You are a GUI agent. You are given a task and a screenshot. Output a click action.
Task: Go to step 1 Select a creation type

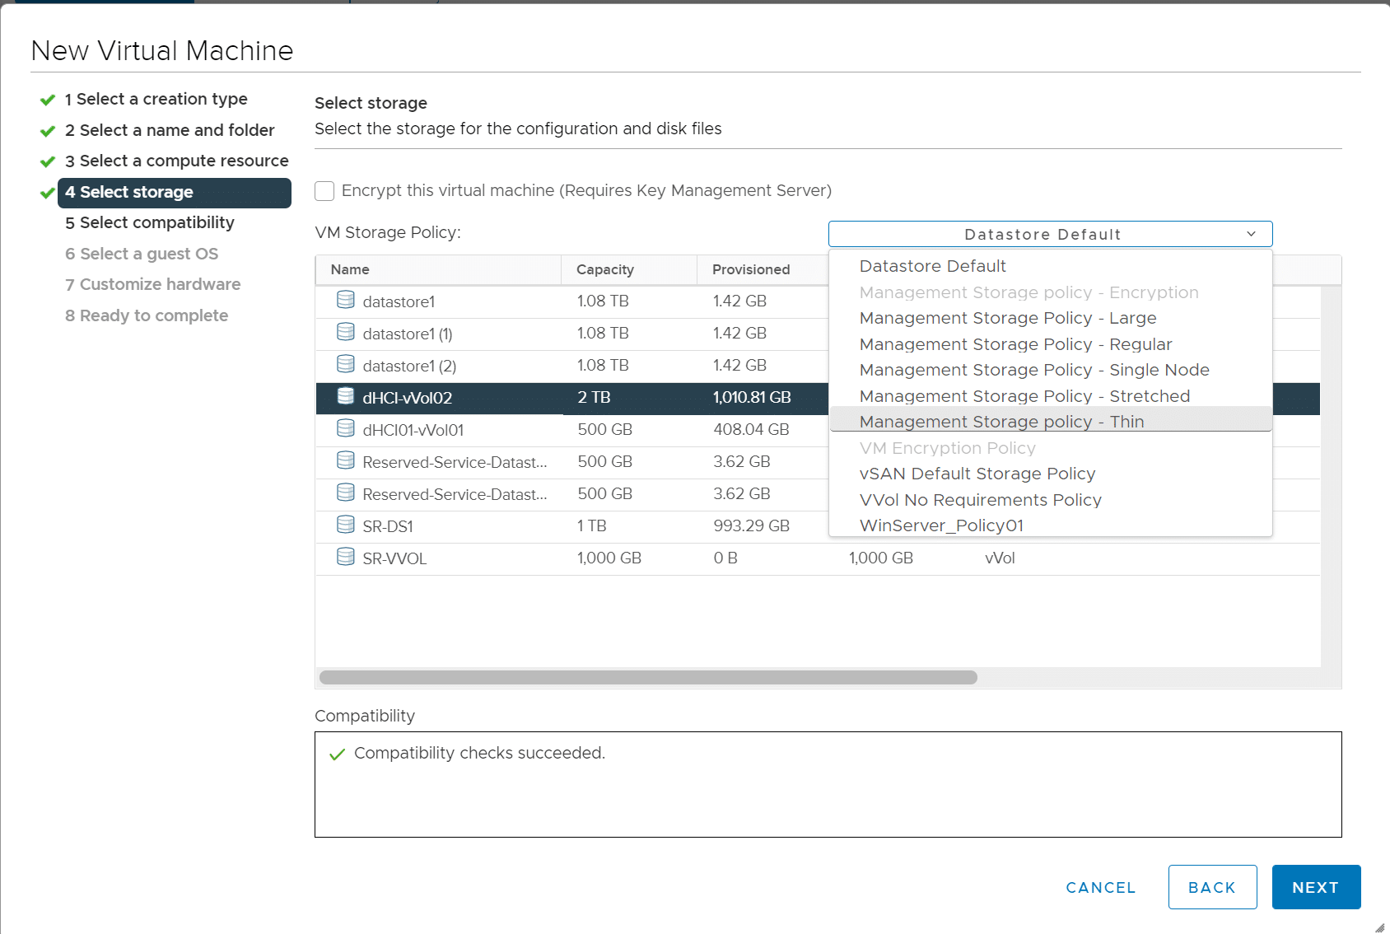[156, 99]
